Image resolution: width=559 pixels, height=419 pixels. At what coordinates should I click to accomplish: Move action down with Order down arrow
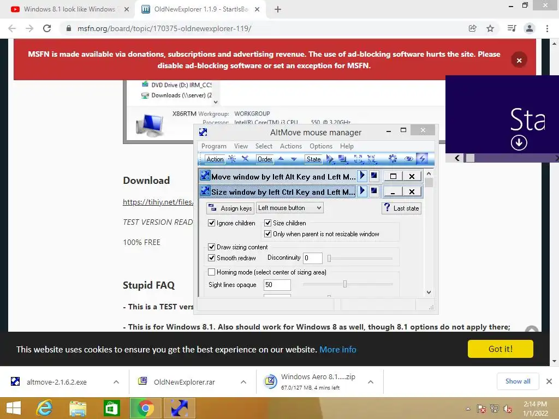click(294, 159)
